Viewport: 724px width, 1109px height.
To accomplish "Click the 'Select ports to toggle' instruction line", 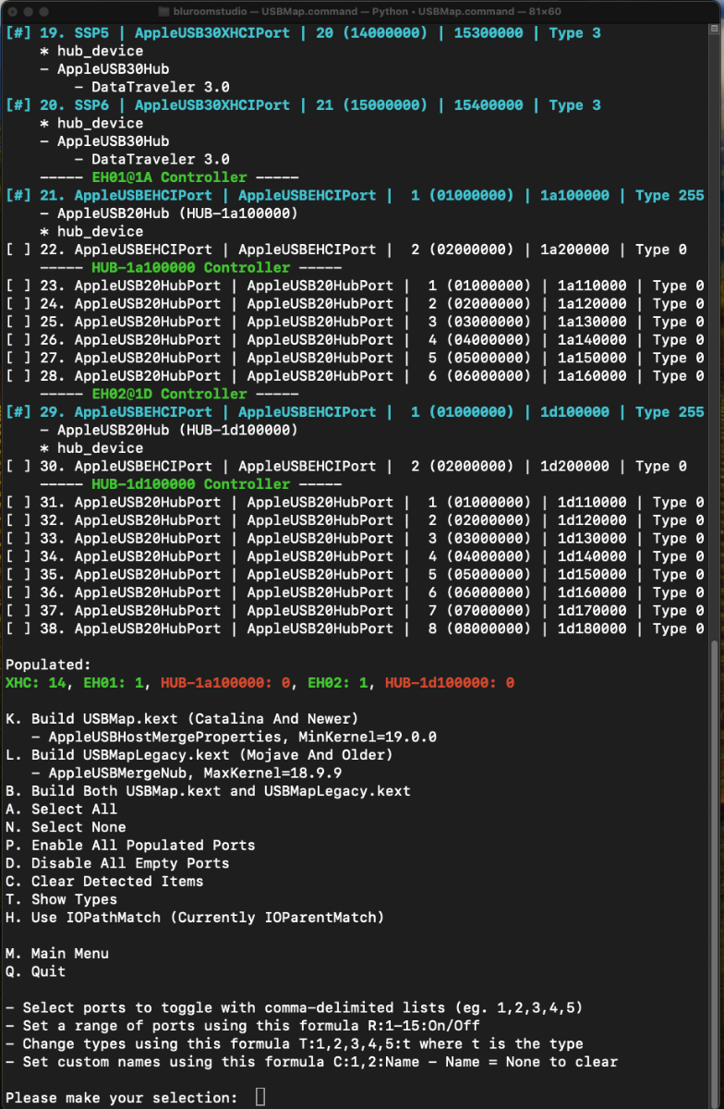I will (x=295, y=1007).
